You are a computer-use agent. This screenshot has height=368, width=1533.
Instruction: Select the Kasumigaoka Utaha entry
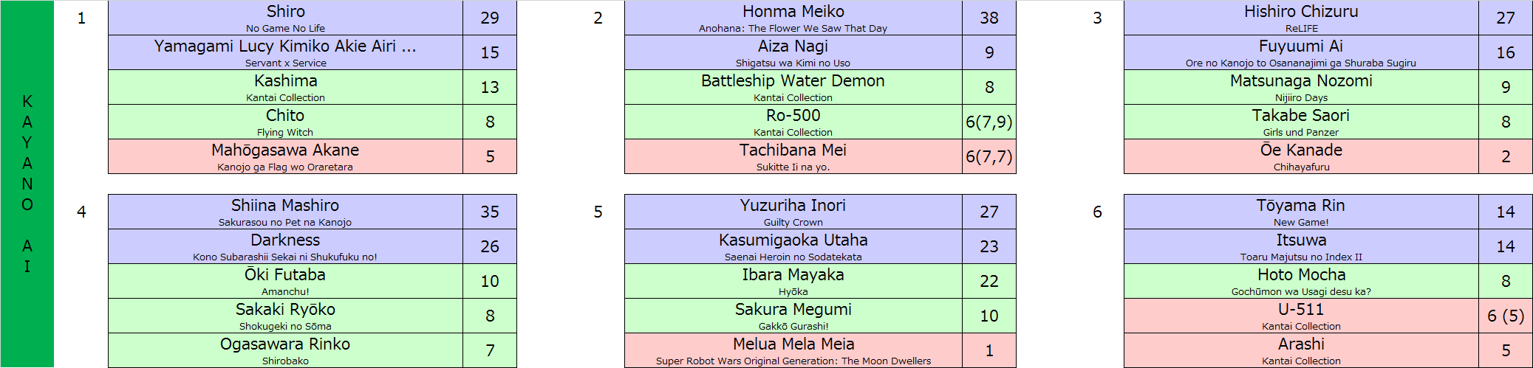[x=793, y=246]
